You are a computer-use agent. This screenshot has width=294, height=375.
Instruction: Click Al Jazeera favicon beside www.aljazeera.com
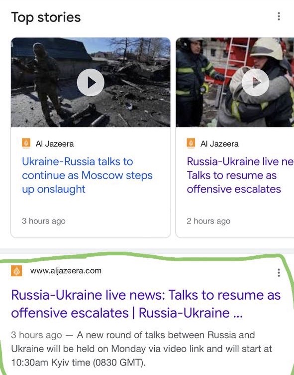click(16, 271)
